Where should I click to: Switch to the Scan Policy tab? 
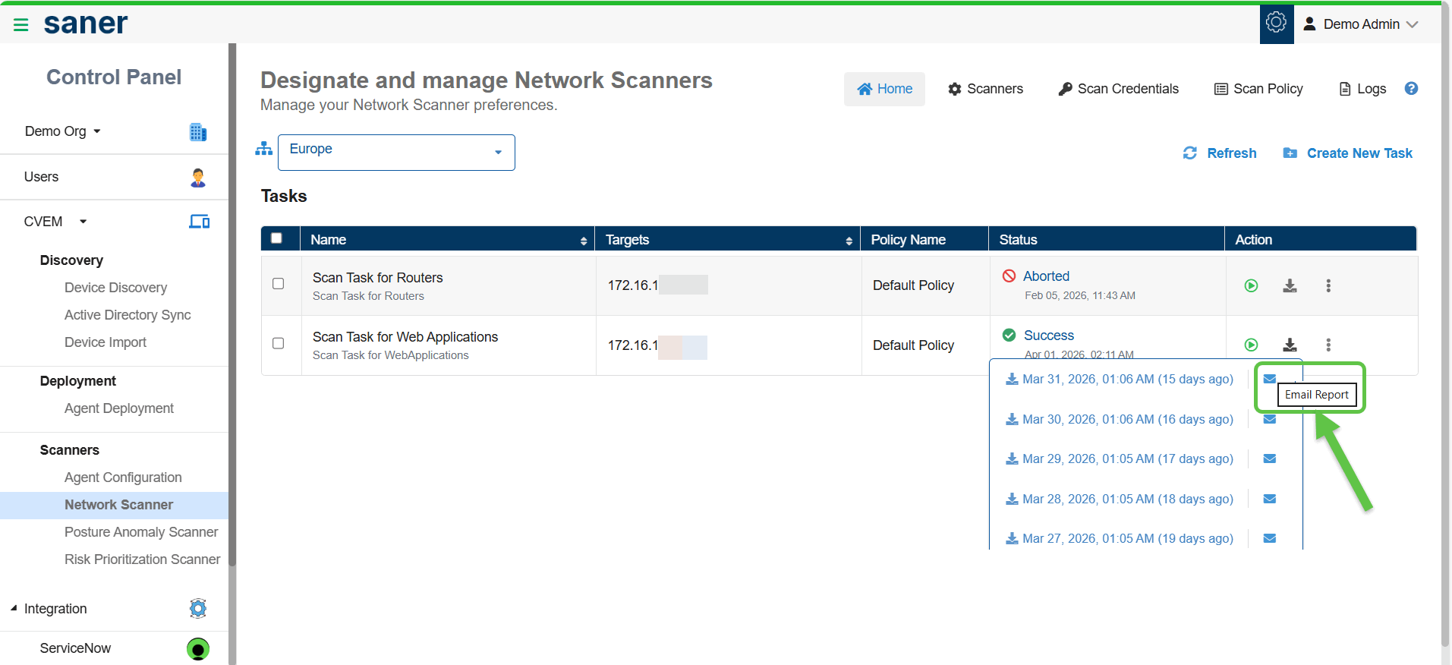pyautogui.click(x=1258, y=89)
